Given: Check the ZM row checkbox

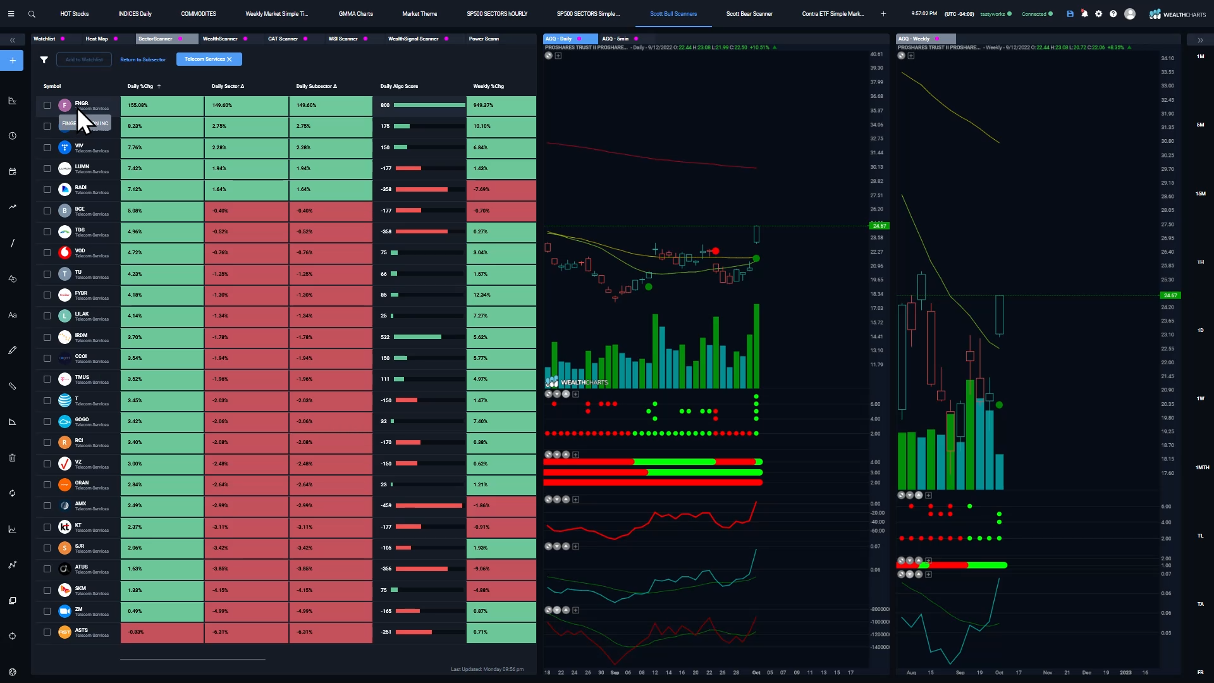Looking at the screenshot, I should click(x=47, y=611).
